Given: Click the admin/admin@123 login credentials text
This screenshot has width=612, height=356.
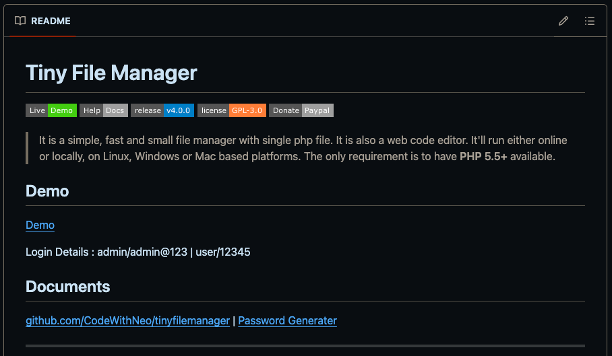Looking at the screenshot, I should (x=142, y=252).
